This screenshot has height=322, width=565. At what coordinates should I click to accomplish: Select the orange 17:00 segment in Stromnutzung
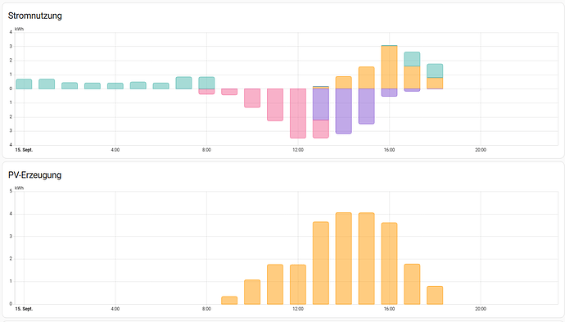coord(412,78)
